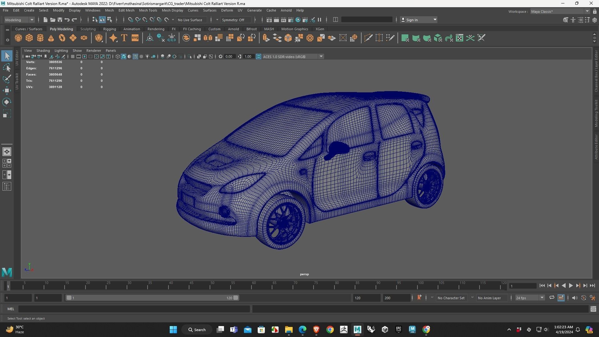This screenshot has width=599, height=337.
Task: Go to start of playback range
Action: click(542, 286)
